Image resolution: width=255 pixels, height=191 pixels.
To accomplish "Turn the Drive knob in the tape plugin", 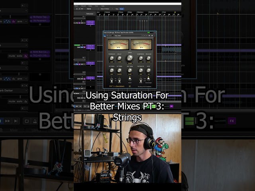I will point(130,58).
